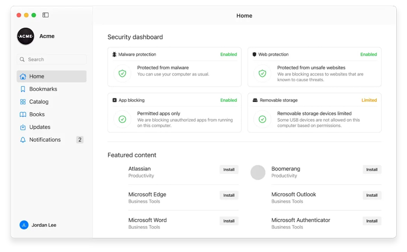Click the Jordan Lee avatar icon
This screenshot has height=252, width=407.
pyautogui.click(x=24, y=225)
